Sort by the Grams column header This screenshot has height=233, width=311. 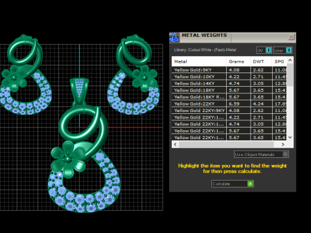[238, 61]
